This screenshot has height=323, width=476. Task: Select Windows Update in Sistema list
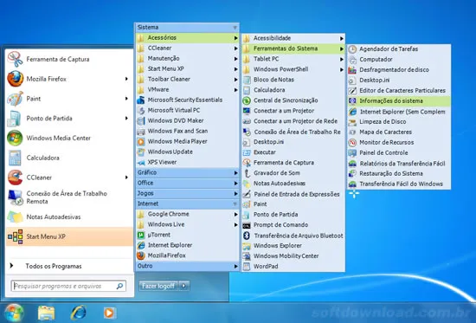coord(187,152)
